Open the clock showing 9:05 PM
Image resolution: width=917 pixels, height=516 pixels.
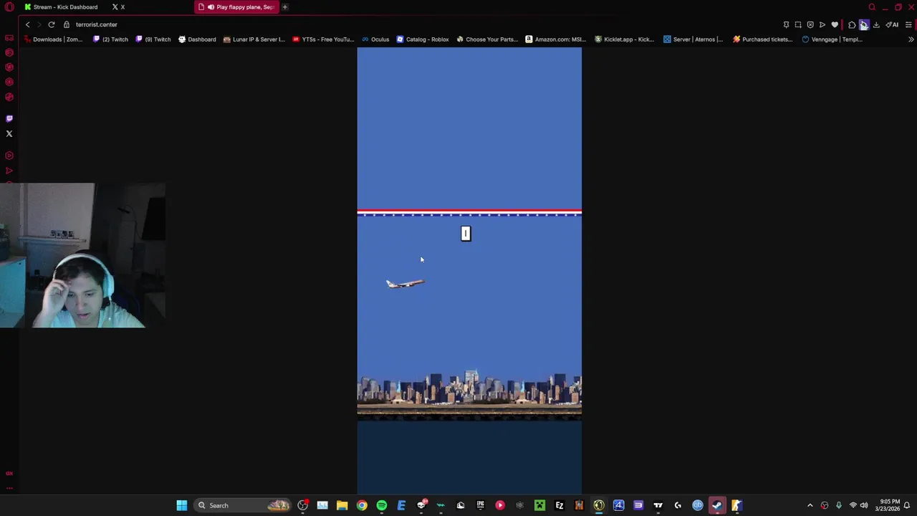[887, 505]
